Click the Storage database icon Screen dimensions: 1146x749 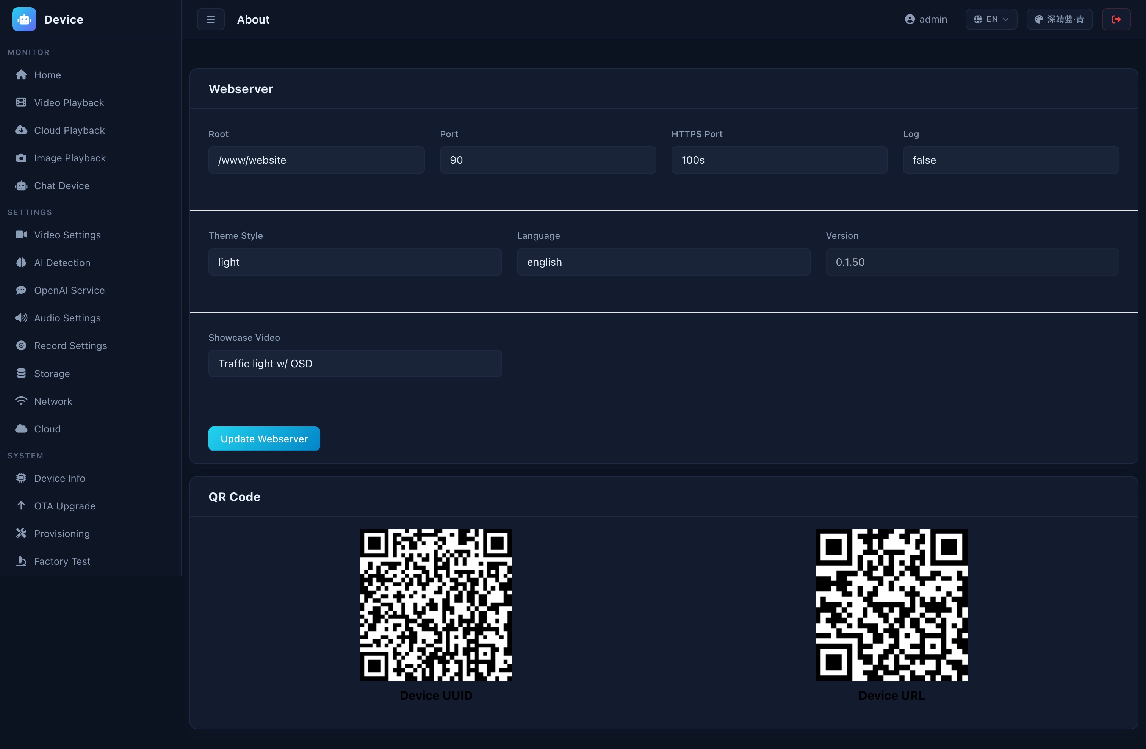21,373
